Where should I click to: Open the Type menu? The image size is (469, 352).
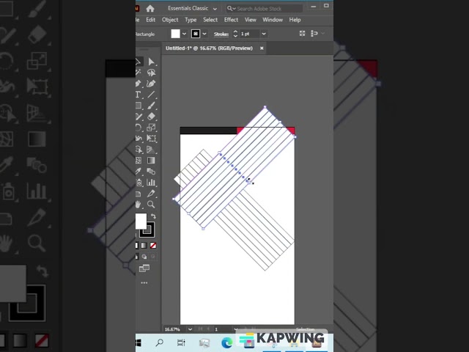click(x=191, y=20)
